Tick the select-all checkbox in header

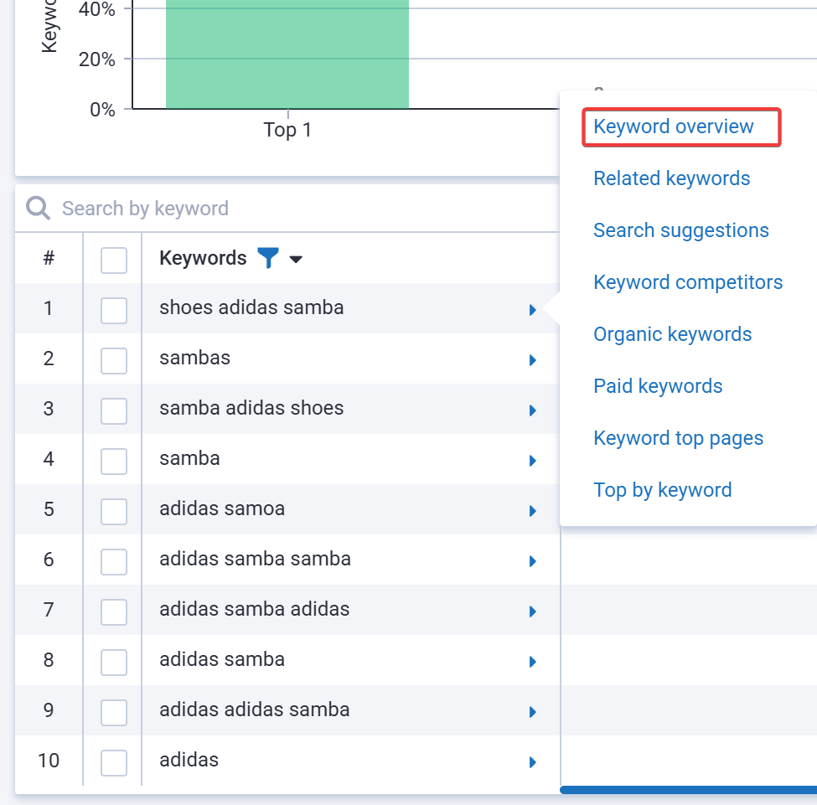(114, 260)
